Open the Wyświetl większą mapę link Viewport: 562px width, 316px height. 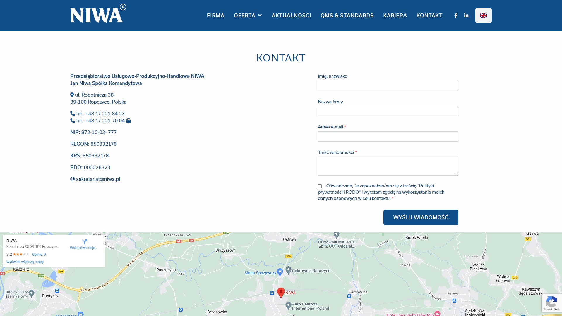click(x=25, y=262)
